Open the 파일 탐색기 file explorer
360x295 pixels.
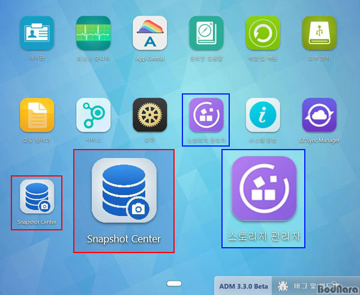click(37, 115)
